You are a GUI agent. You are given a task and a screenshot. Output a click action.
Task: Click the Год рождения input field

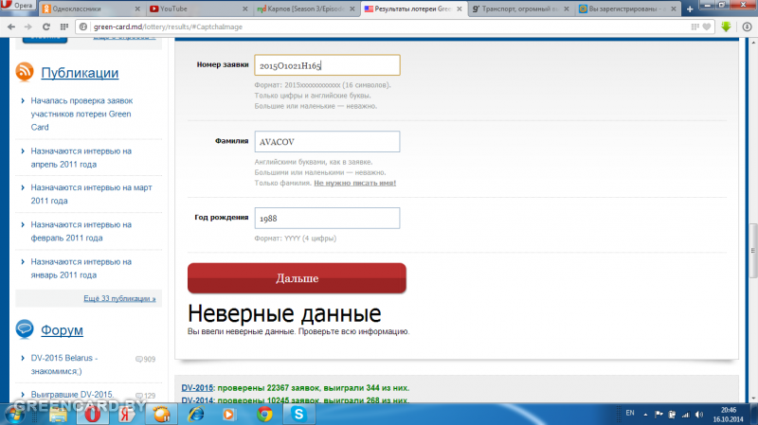pos(325,218)
